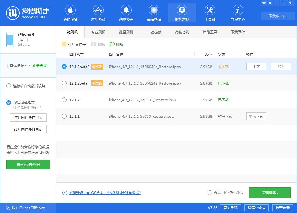Click the green 立即刷机 flash button
The width and height of the screenshot is (297, 213).
point(269,193)
